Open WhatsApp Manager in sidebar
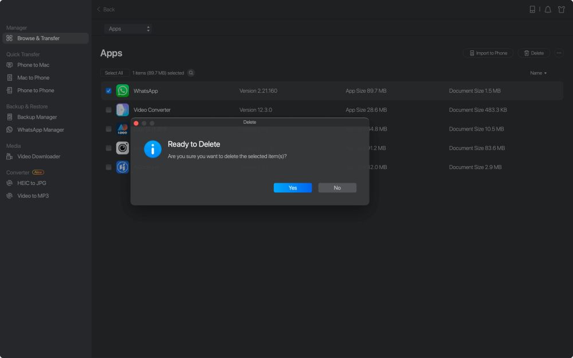This screenshot has height=358, width=573. tap(40, 130)
